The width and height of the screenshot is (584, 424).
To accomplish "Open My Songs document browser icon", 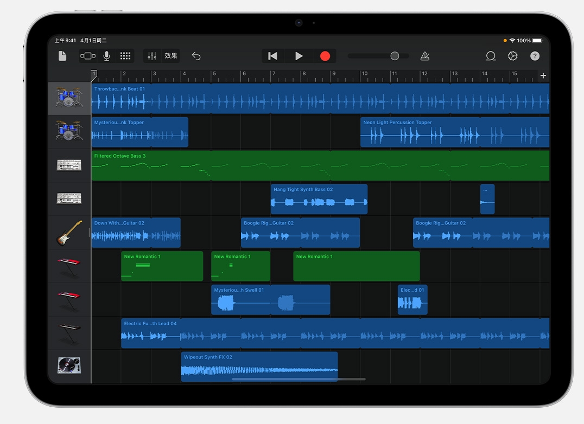I will click(x=62, y=56).
